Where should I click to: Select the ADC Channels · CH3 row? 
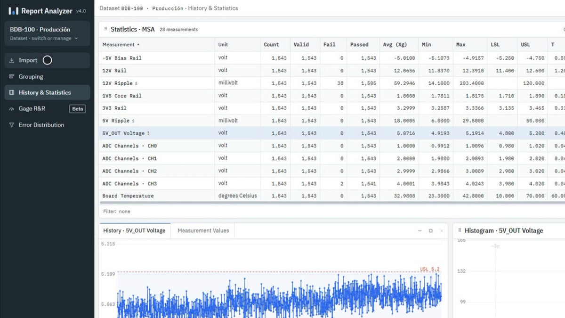(332, 184)
